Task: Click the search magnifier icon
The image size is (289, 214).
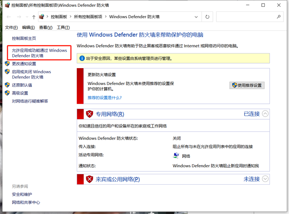Action: 278,17
